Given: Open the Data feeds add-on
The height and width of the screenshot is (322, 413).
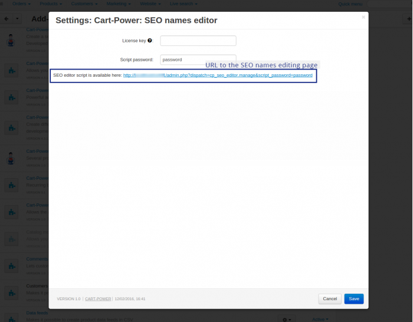Looking at the screenshot, I should click(37, 313).
